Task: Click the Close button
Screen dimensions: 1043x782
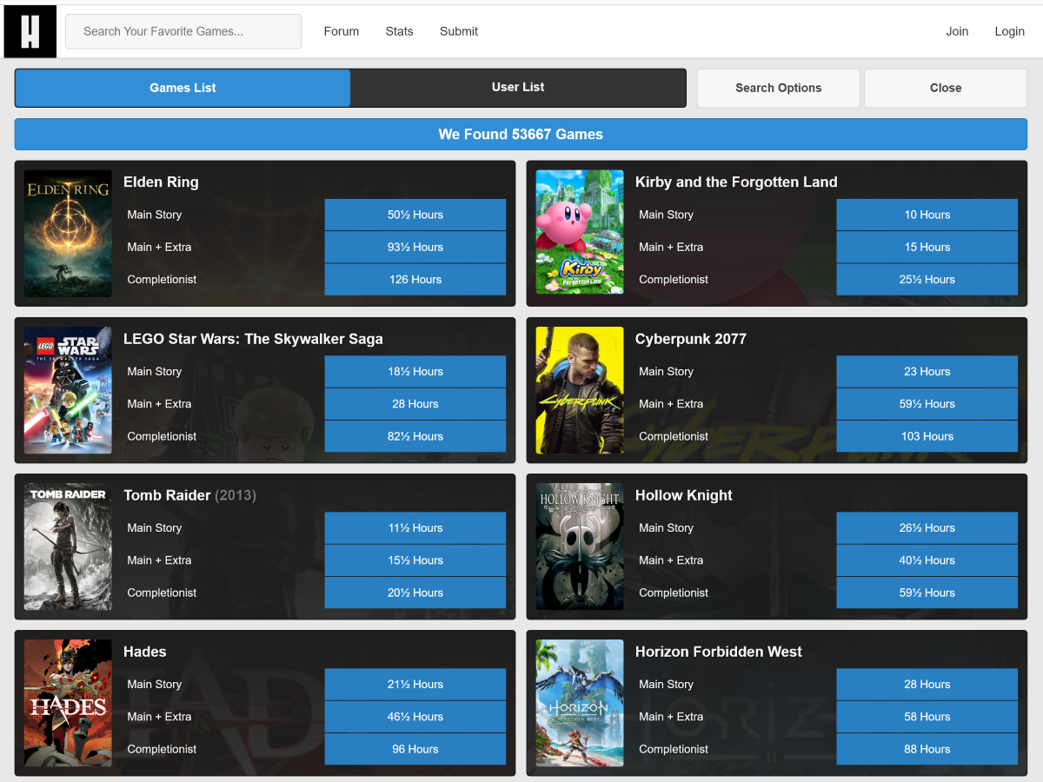Action: tap(946, 88)
